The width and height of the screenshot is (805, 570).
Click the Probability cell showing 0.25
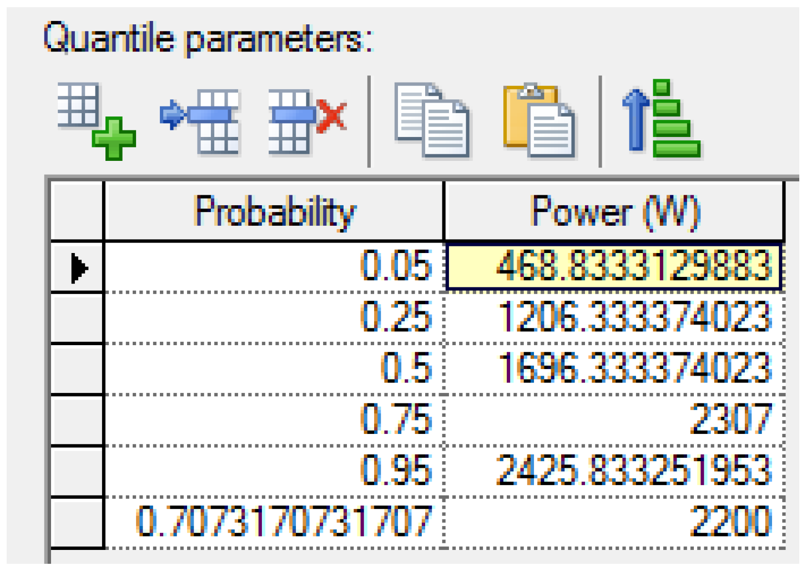pyautogui.click(x=274, y=317)
